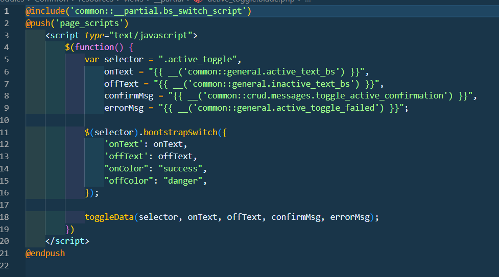
Task: Click the var keyword on line 5
Action: click(92, 60)
